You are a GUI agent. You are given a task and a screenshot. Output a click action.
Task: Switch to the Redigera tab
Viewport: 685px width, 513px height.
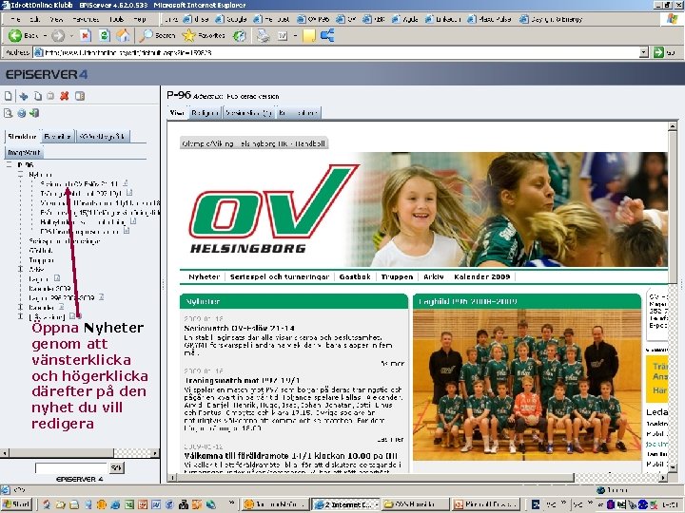[205, 113]
